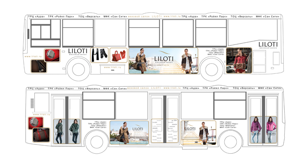Click the red watch image on the lower bus
Screen dimensions: 308x166
(x=36, y=123)
